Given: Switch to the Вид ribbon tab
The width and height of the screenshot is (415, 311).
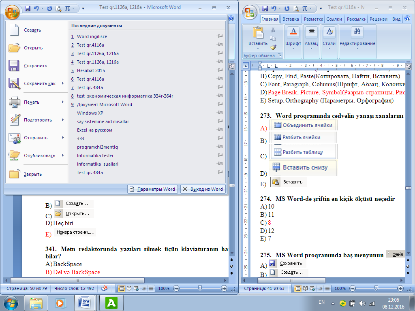Looking at the screenshot, I should 396,19.
